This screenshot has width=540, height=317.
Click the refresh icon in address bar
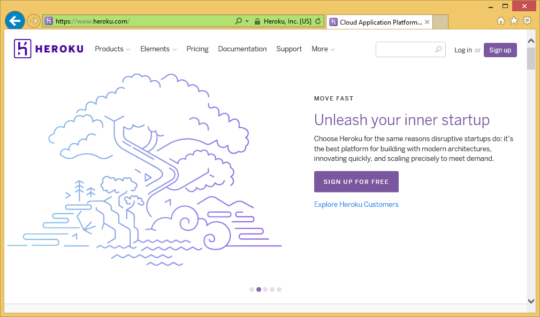(318, 21)
